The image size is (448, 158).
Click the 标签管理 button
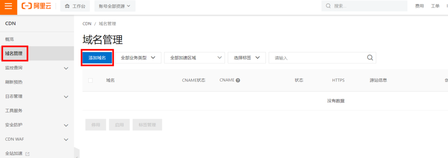(147, 124)
